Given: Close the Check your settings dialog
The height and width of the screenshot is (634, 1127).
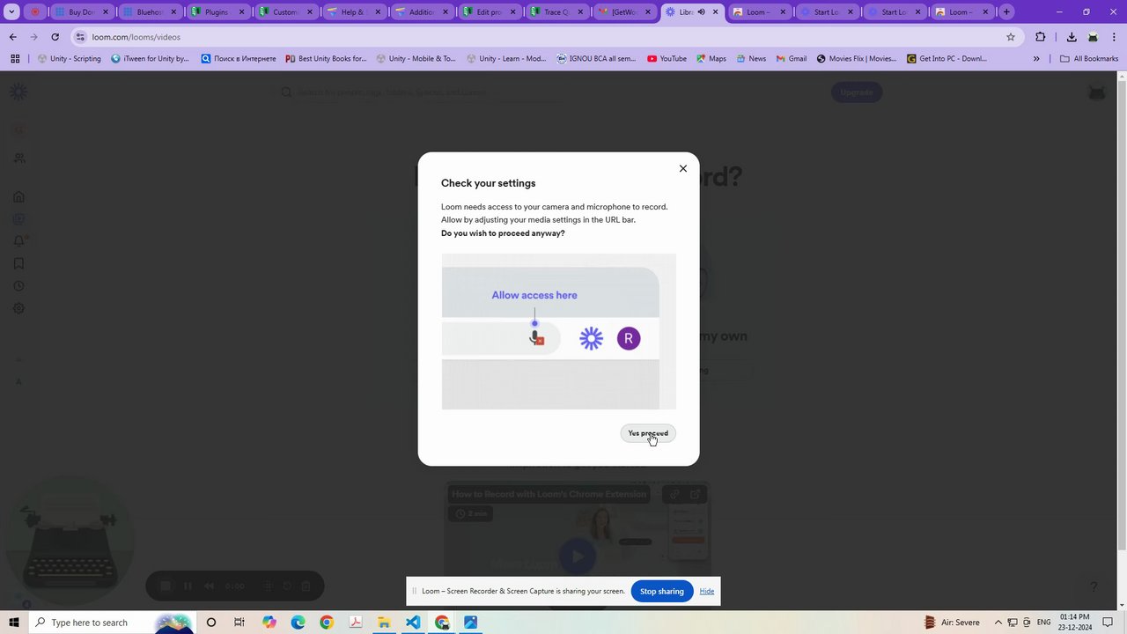Looking at the screenshot, I should click(682, 168).
